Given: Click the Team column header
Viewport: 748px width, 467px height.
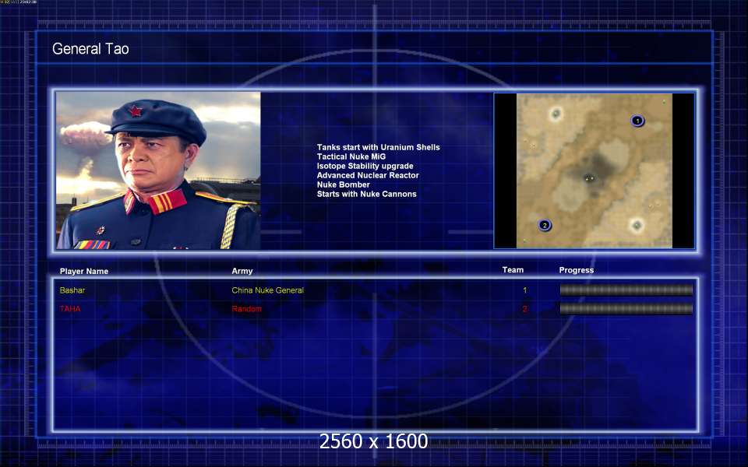Looking at the screenshot, I should coord(513,270).
